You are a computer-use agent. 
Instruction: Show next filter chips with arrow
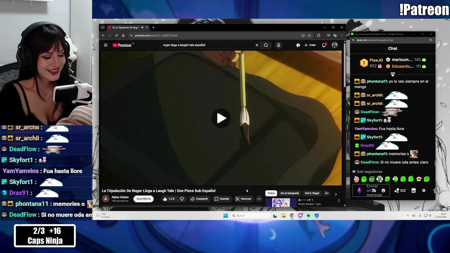[x=336, y=194]
